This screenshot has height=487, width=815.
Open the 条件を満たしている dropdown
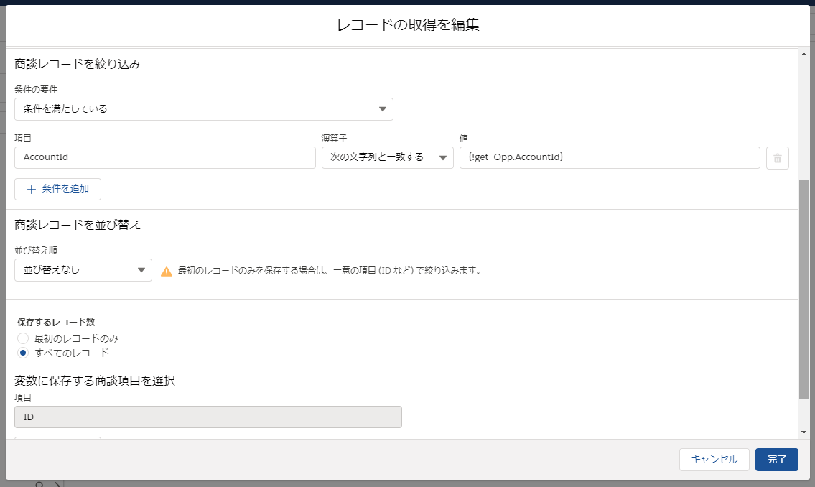pos(203,108)
